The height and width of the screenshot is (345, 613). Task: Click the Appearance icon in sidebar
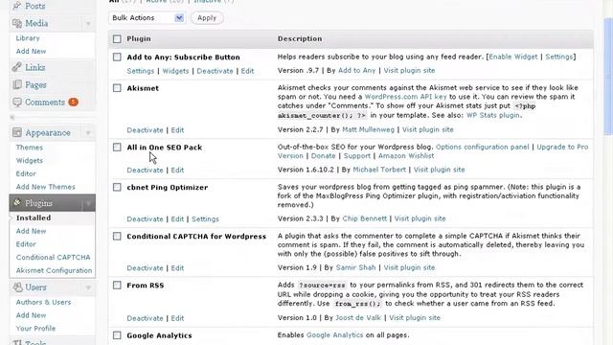(x=17, y=132)
